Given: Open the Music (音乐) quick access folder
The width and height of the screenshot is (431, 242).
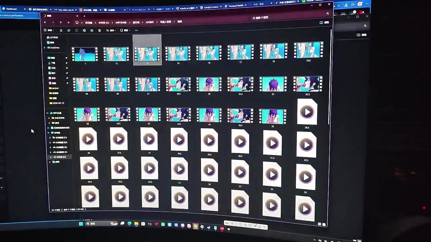Looking at the screenshot, I should [x=52, y=78].
